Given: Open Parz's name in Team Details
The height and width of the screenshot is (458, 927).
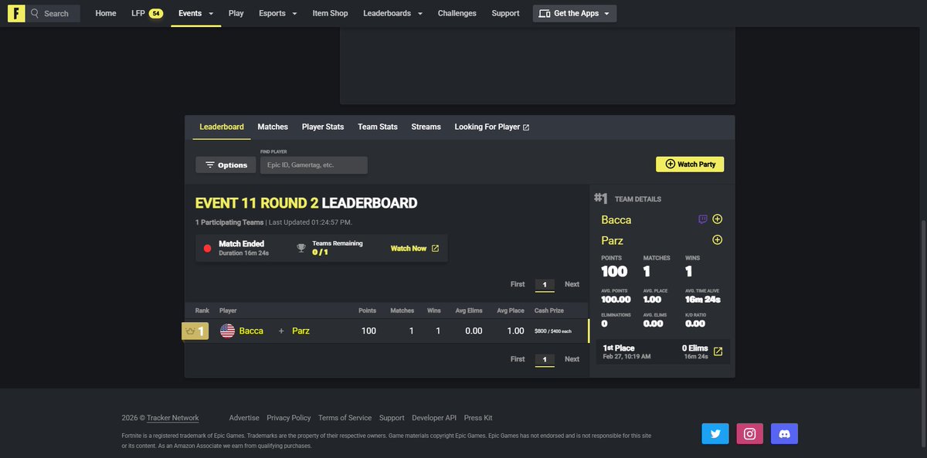Looking at the screenshot, I should point(613,241).
